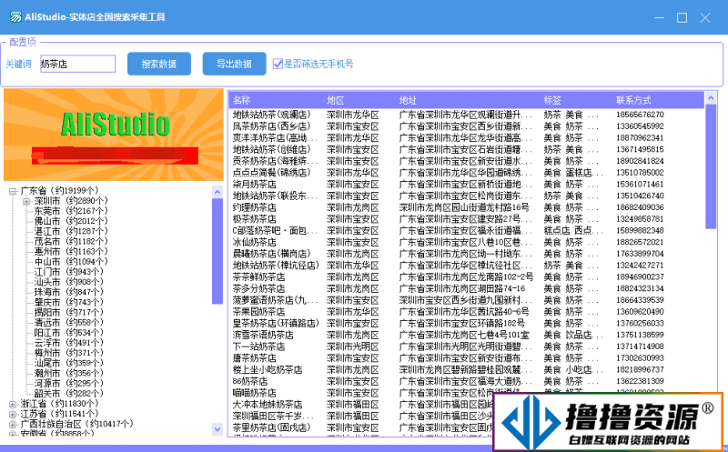Select 云浮市 in the region tree
Screen dimensions: 728x452
69,343
